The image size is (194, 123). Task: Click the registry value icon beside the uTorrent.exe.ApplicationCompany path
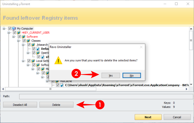coord(62,85)
